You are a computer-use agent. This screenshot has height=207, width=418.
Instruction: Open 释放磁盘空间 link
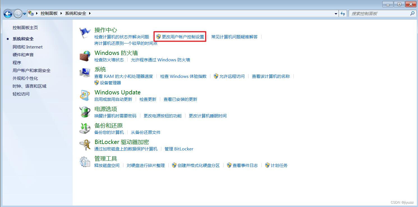[107, 165]
